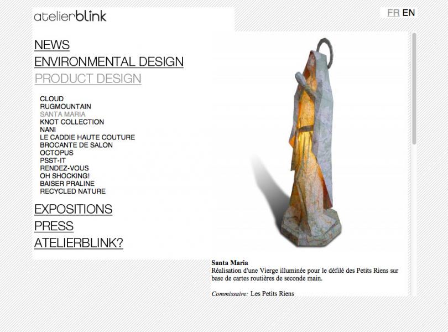Open the NEWS section
The height and width of the screenshot is (332, 448).
coord(52,45)
